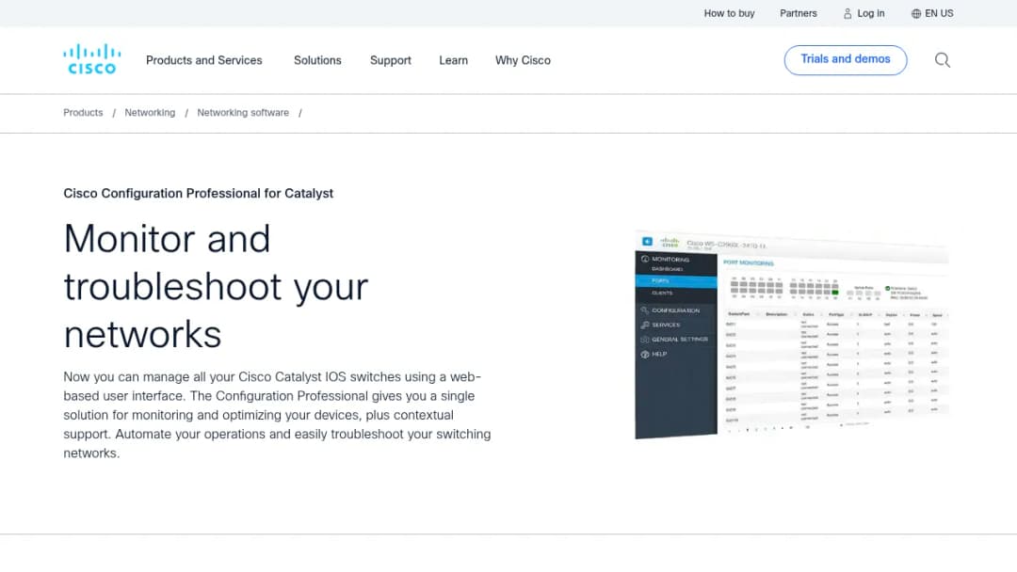Click the globe language icon

click(916, 13)
